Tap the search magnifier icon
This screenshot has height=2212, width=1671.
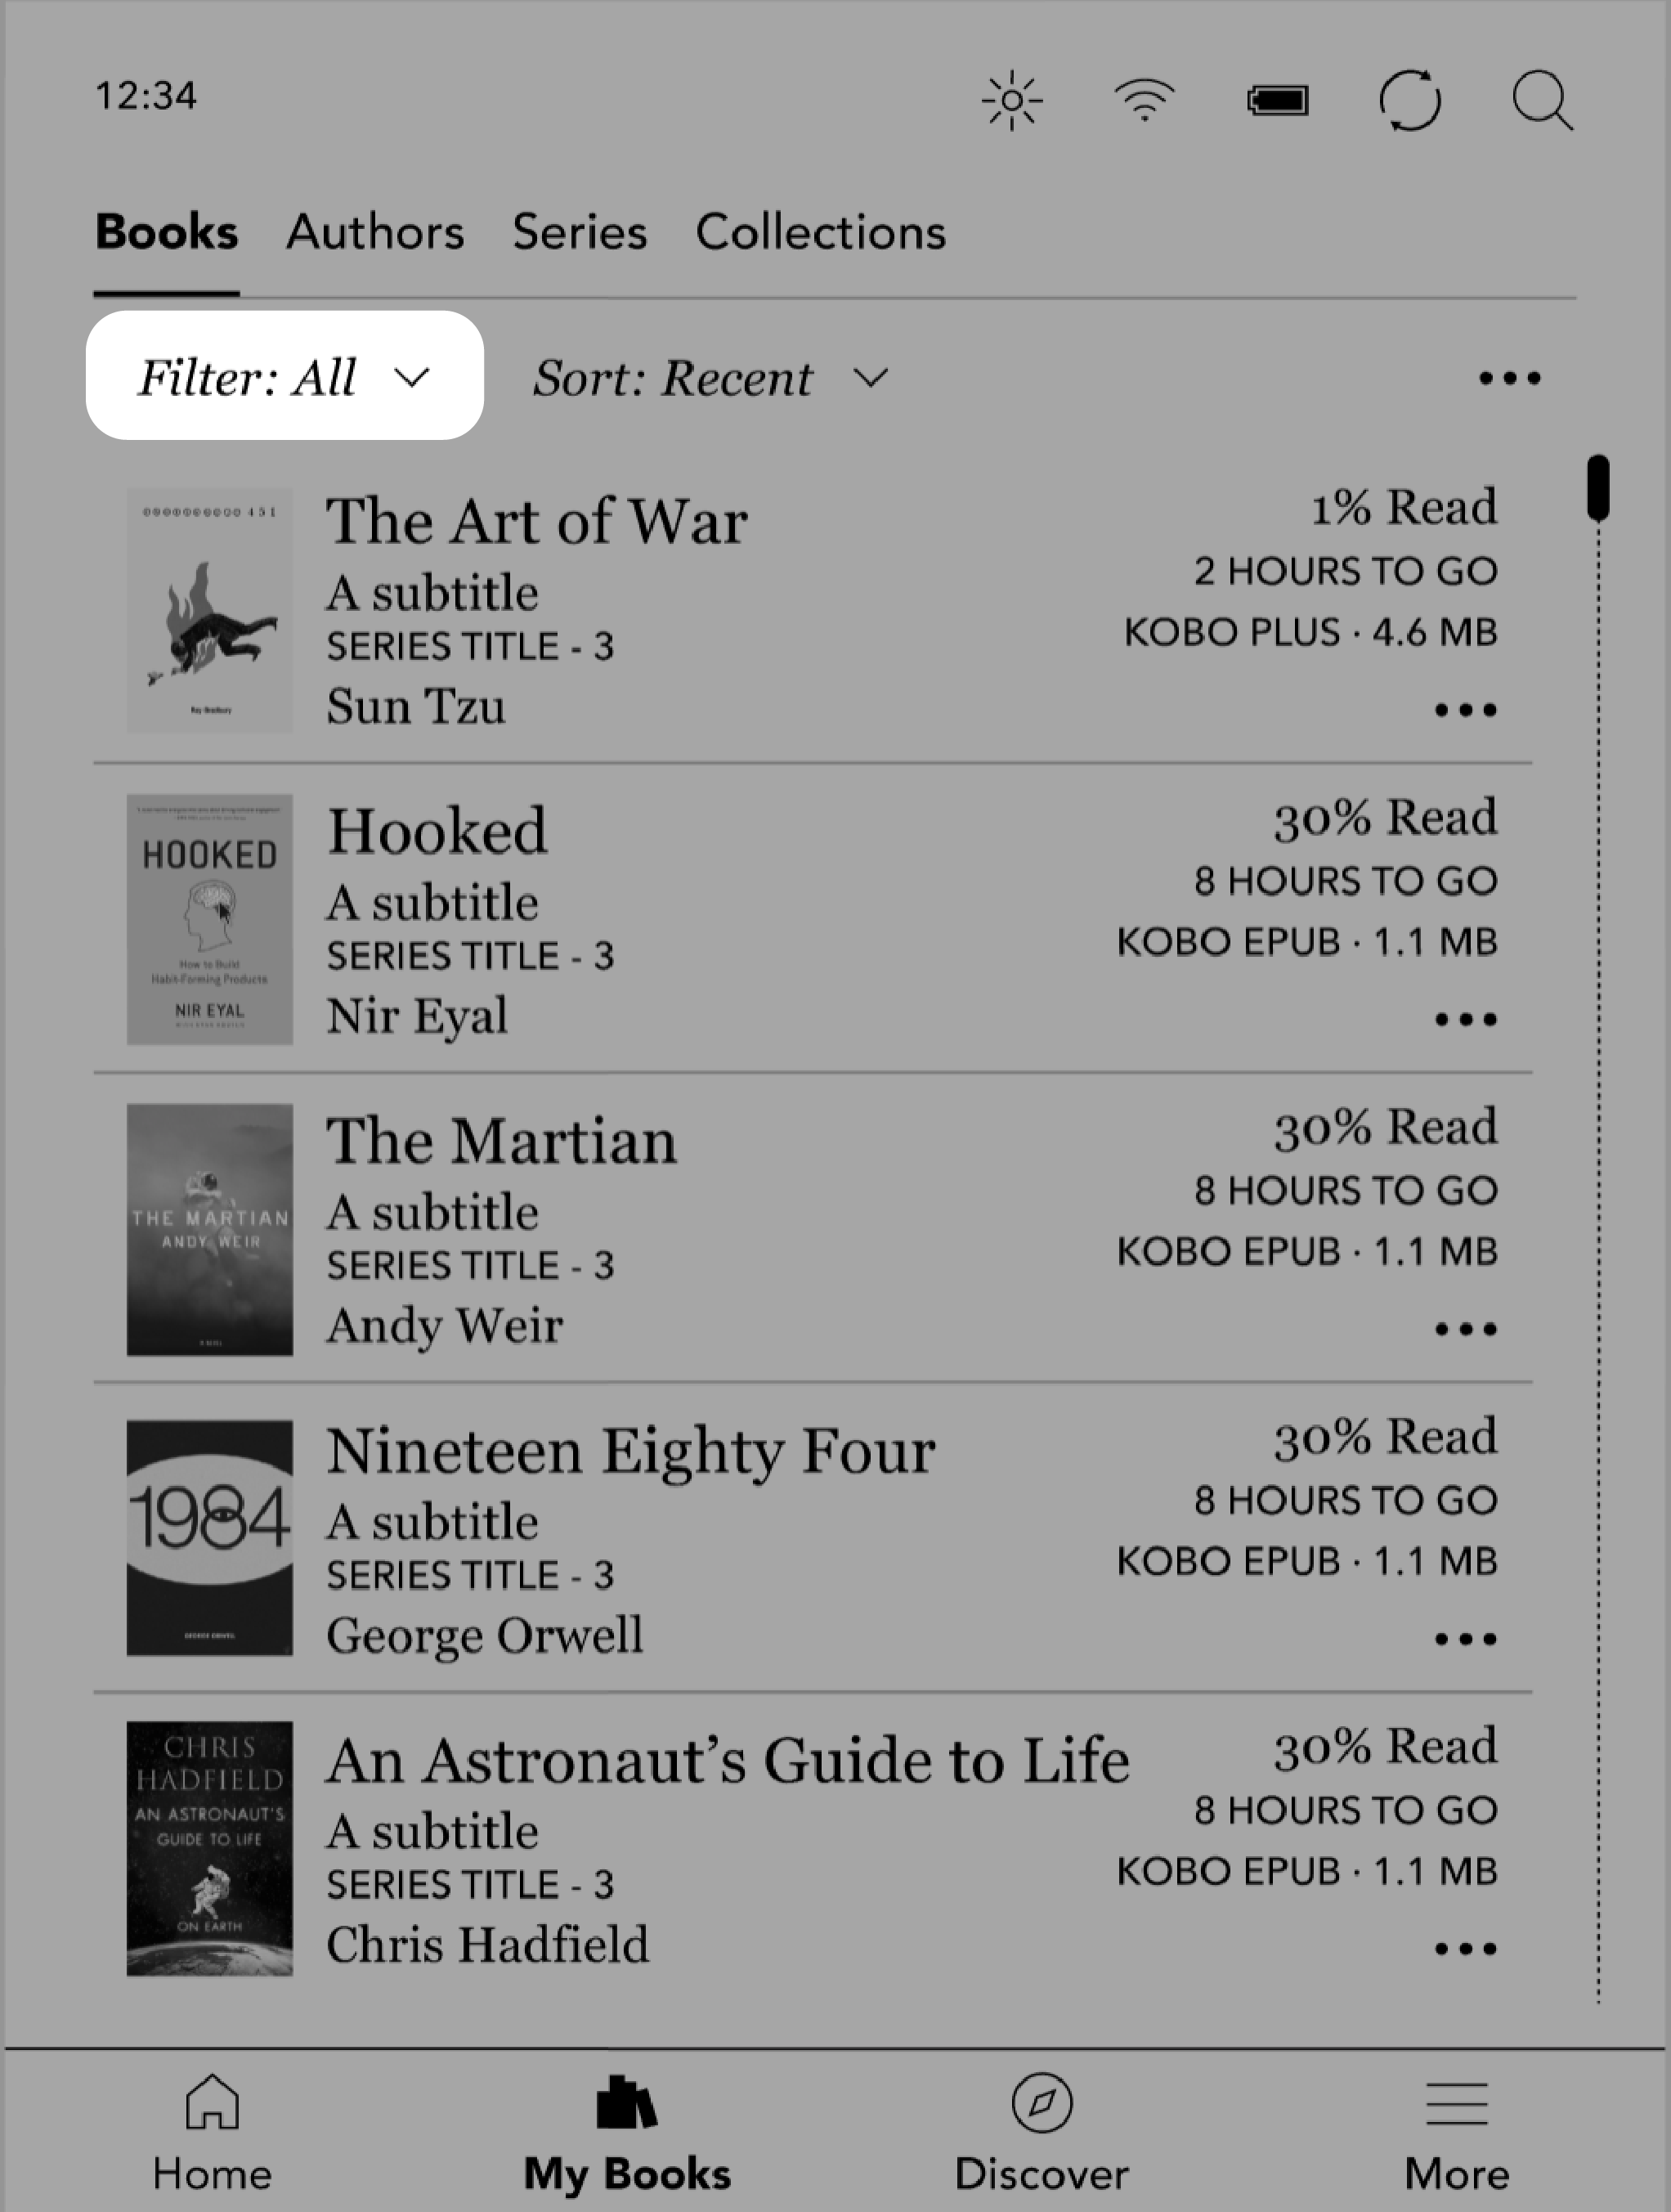point(1543,98)
